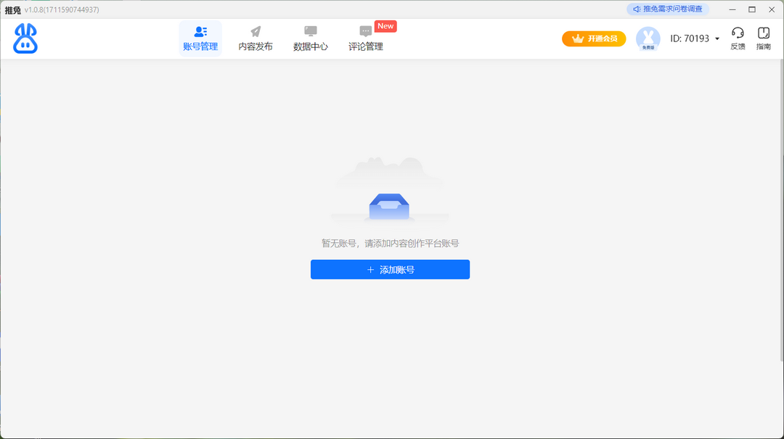The image size is (784, 439).
Task: Open the 指南 guide icon
Action: click(763, 33)
